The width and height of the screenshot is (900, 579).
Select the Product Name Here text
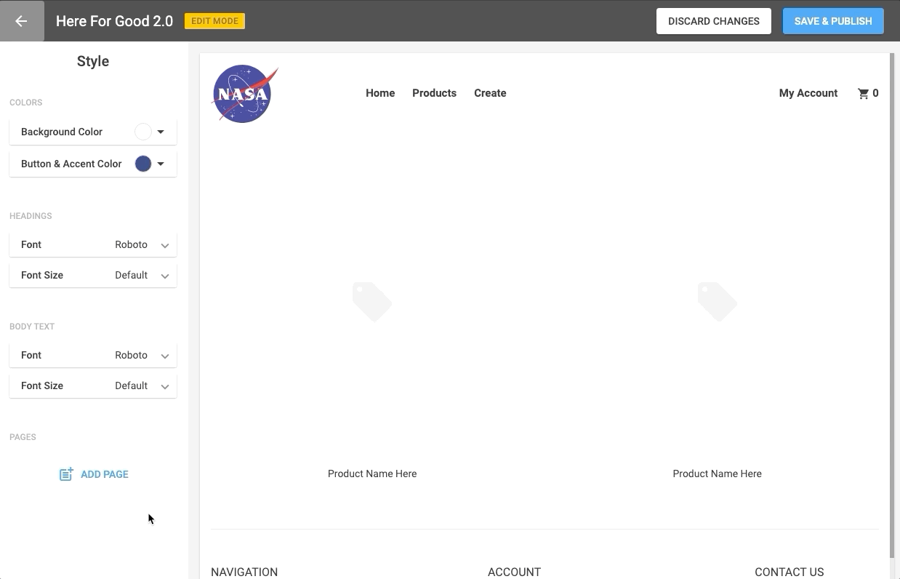(x=372, y=474)
